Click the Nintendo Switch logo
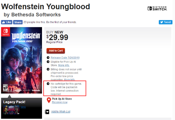 tap(157, 8)
